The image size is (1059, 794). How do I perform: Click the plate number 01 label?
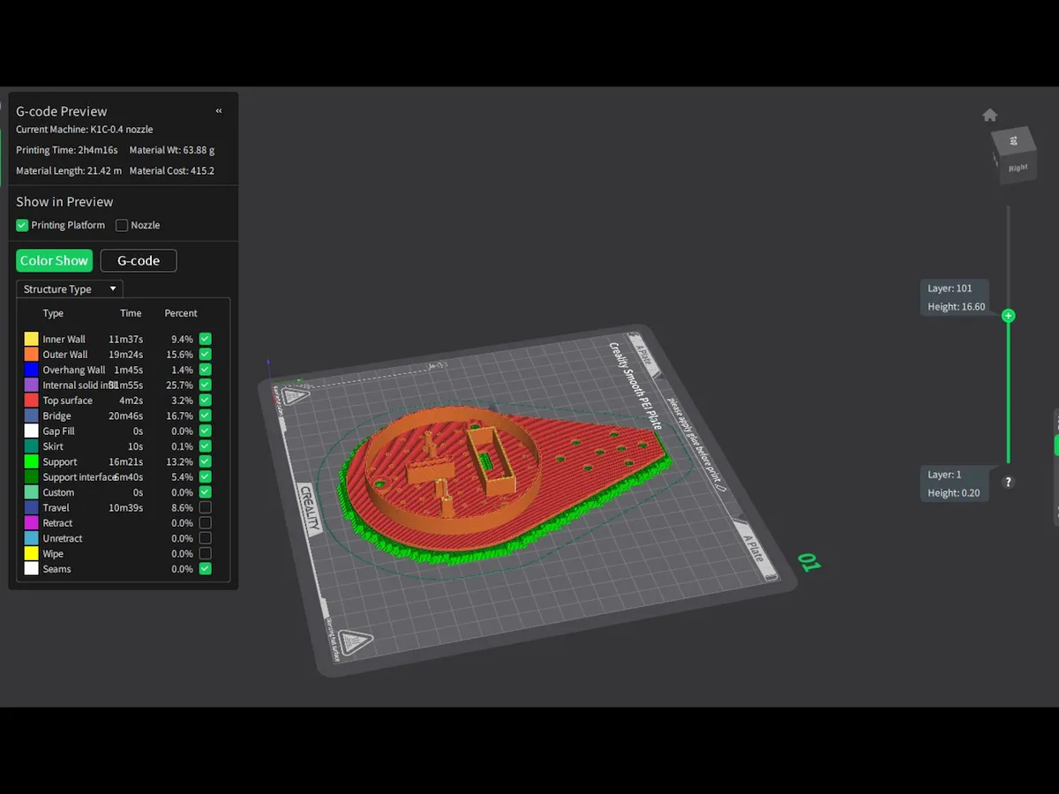(x=808, y=561)
